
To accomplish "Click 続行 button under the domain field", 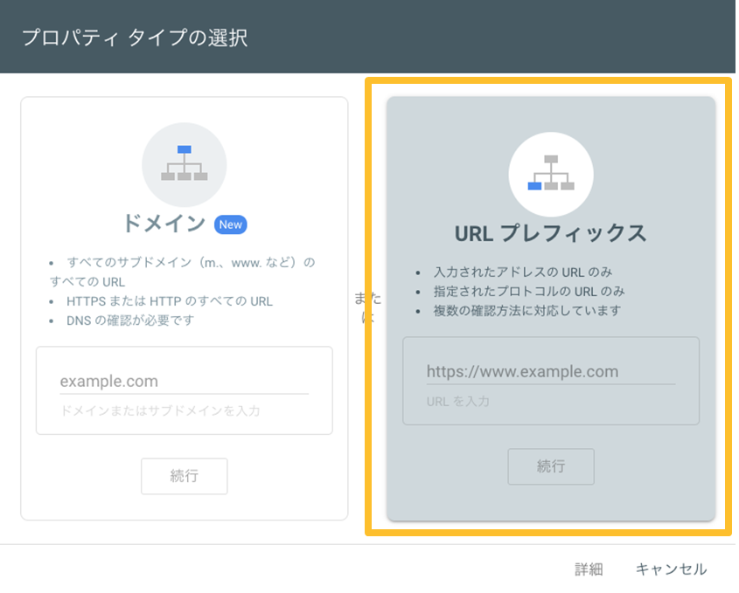I will (185, 476).
